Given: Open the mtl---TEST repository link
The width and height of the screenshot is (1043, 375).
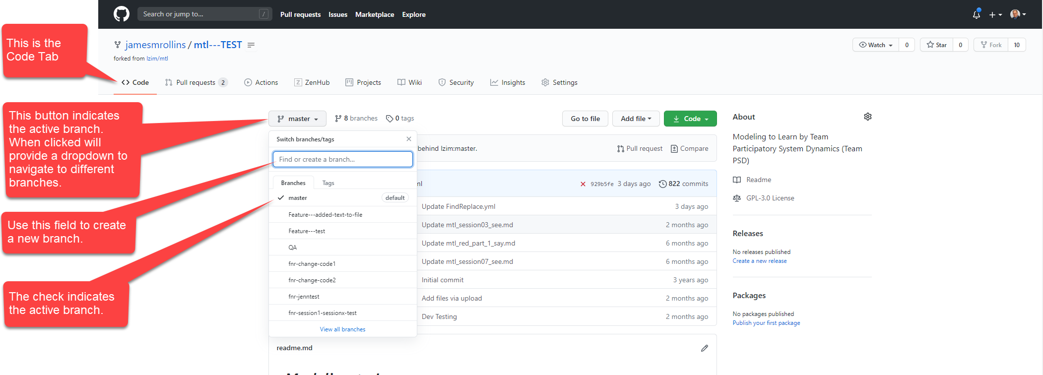Looking at the screenshot, I should click(x=218, y=45).
